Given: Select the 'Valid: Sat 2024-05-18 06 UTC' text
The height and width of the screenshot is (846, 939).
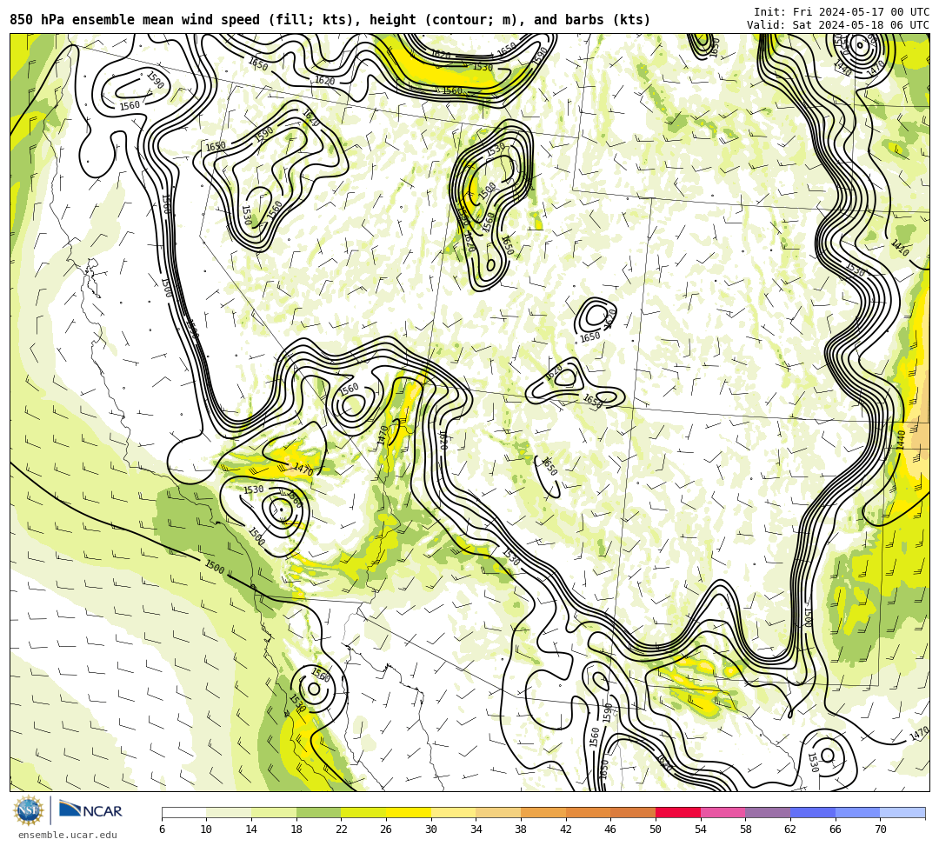Looking at the screenshot, I should 838,25.
